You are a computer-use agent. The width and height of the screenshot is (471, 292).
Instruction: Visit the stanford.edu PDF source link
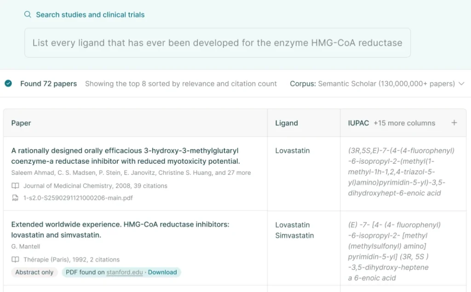point(125,272)
